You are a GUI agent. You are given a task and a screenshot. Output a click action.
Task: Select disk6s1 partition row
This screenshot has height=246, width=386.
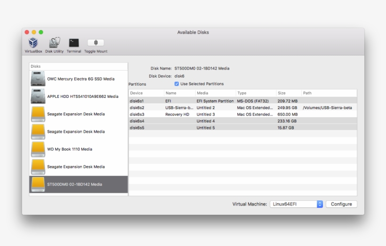(x=243, y=101)
